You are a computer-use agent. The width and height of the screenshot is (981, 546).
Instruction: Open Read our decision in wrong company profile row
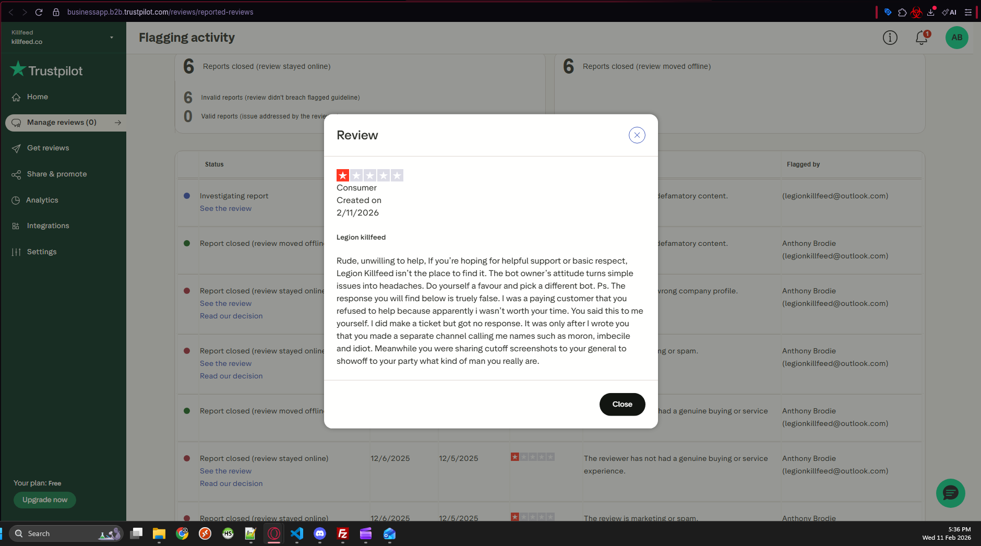[231, 316]
